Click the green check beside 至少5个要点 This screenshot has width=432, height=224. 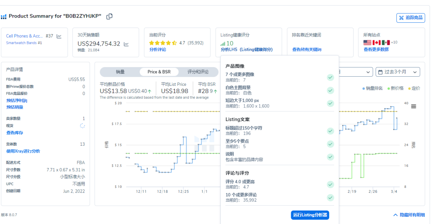[x=330, y=144]
